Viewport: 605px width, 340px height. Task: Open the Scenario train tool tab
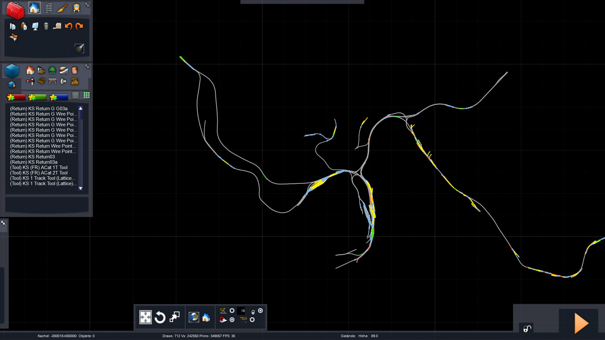point(76,8)
